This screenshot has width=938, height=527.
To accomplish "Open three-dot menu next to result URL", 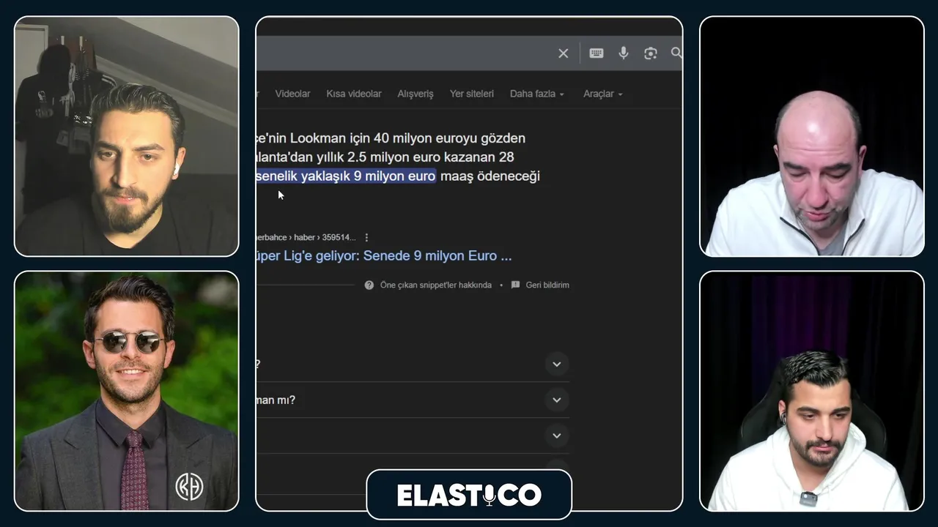I will [x=366, y=237].
